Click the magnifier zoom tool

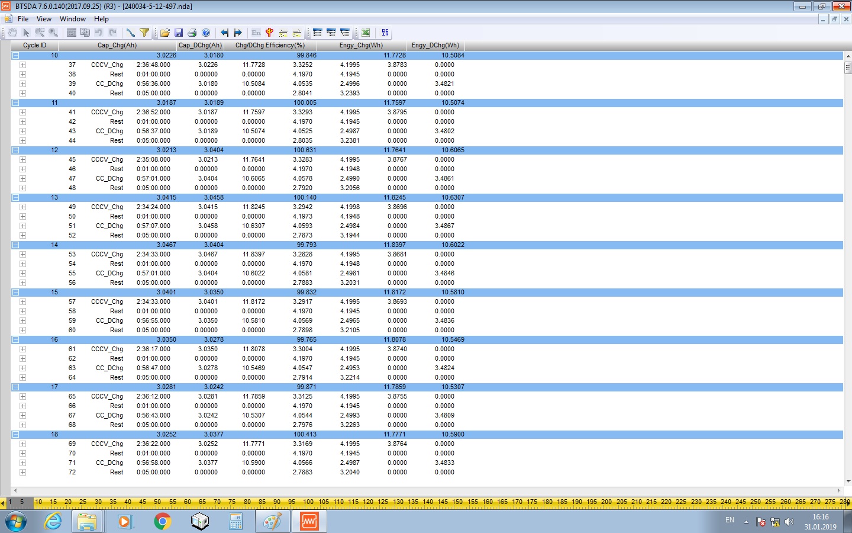[x=53, y=33]
